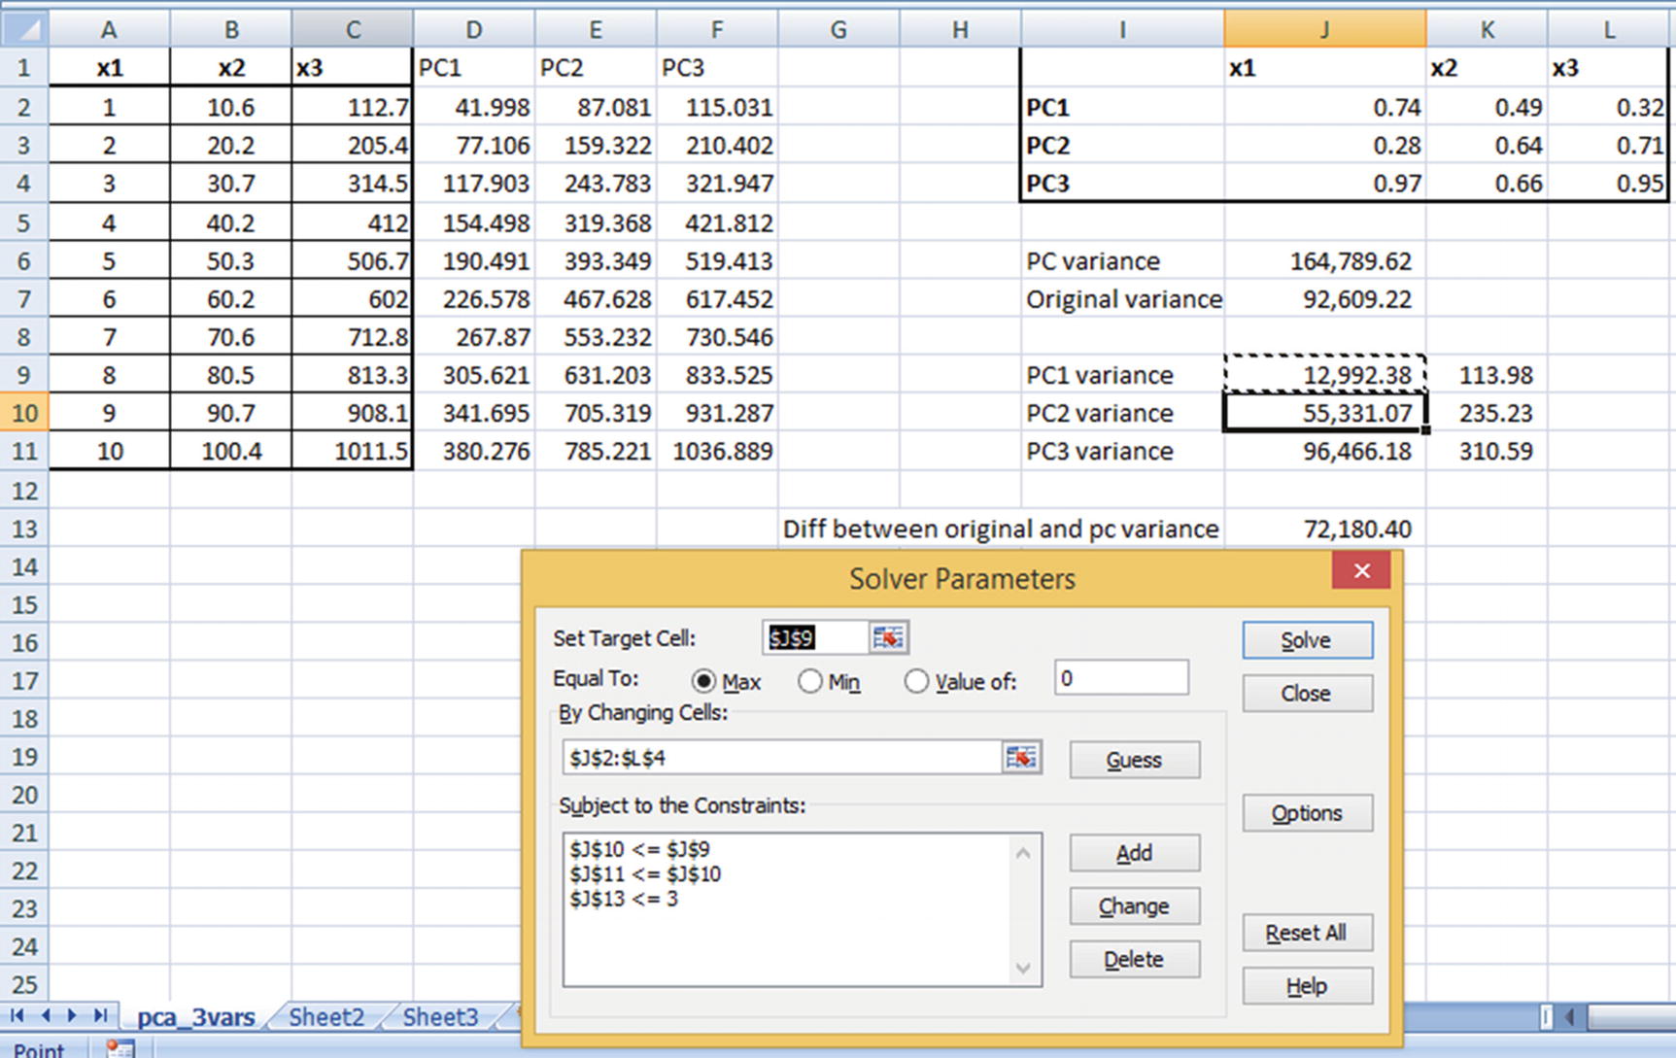Image resolution: width=1676 pixels, height=1058 pixels.
Task: Click the macro record icon in status bar
Action: tap(120, 1049)
